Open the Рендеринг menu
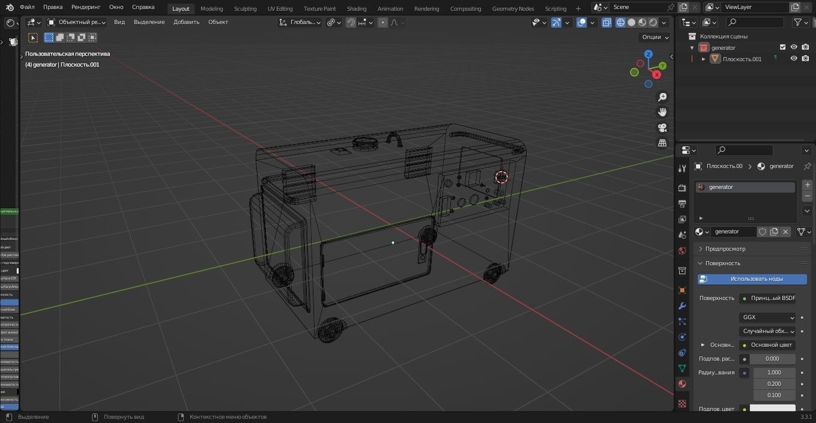The width and height of the screenshot is (816, 423). (86, 7)
